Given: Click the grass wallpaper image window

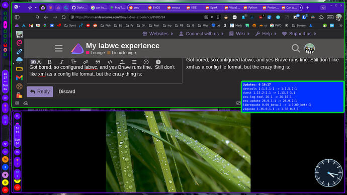Looking at the screenshot, I should [x=178, y=152].
